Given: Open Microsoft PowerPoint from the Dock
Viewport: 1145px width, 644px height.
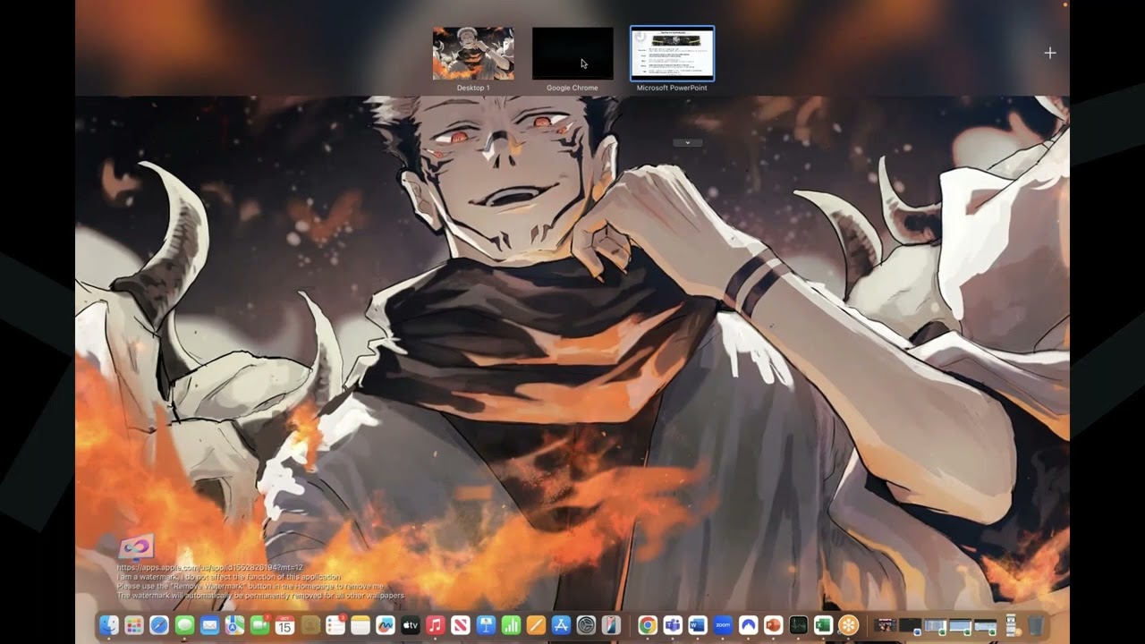Looking at the screenshot, I should (773, 625).
